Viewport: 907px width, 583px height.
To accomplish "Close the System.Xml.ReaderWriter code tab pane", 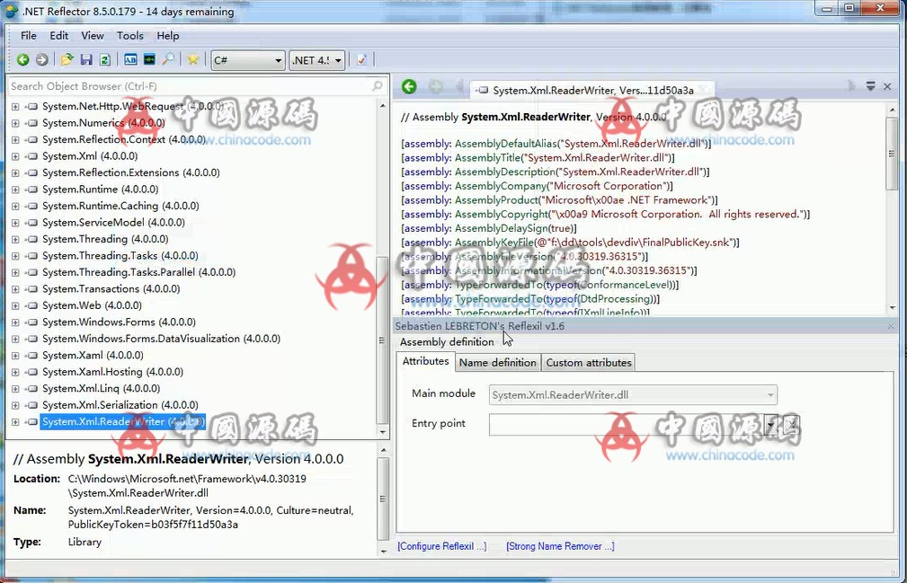I will 887,86.
